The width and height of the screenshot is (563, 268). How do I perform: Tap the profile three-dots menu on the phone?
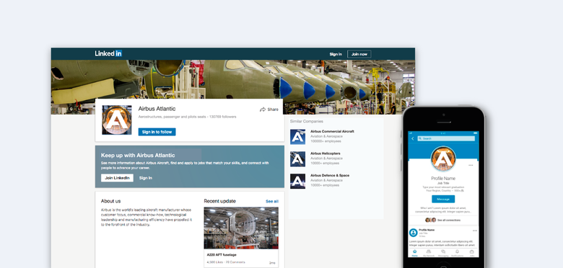[x=471, y=166]
